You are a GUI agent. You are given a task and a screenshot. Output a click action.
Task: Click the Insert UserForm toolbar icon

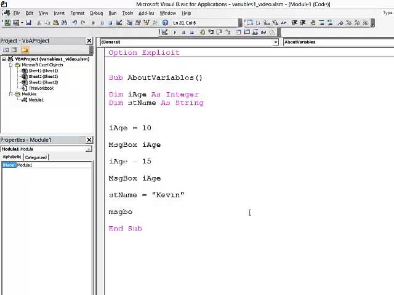point(16,23)
